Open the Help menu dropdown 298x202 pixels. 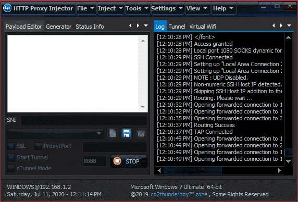click(x=223, y=8)
